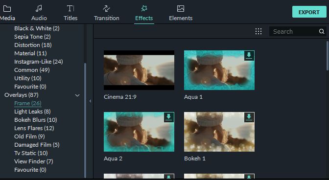
Task: Download the Bokeh 1 overlay
Action: [x=249, y=117]
